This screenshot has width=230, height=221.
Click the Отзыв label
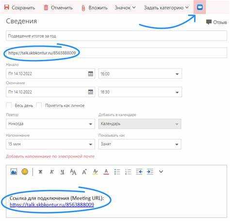pos(220,22)
